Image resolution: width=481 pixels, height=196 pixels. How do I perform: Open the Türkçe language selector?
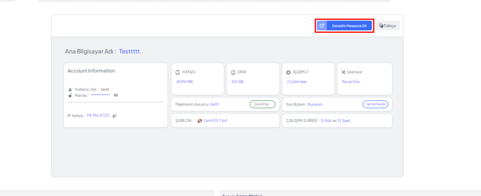388,26
